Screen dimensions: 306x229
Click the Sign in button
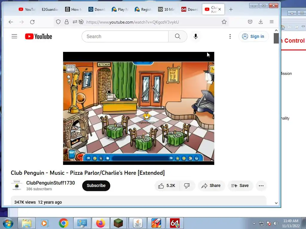[253, 36]
